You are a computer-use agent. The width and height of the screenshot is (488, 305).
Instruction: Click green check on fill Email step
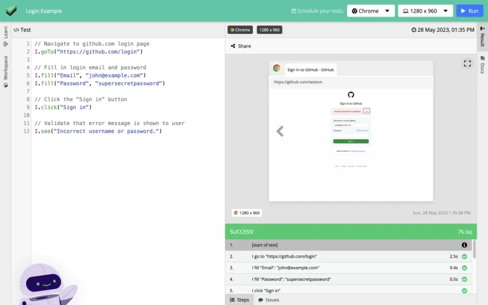(x=465, y=267)
